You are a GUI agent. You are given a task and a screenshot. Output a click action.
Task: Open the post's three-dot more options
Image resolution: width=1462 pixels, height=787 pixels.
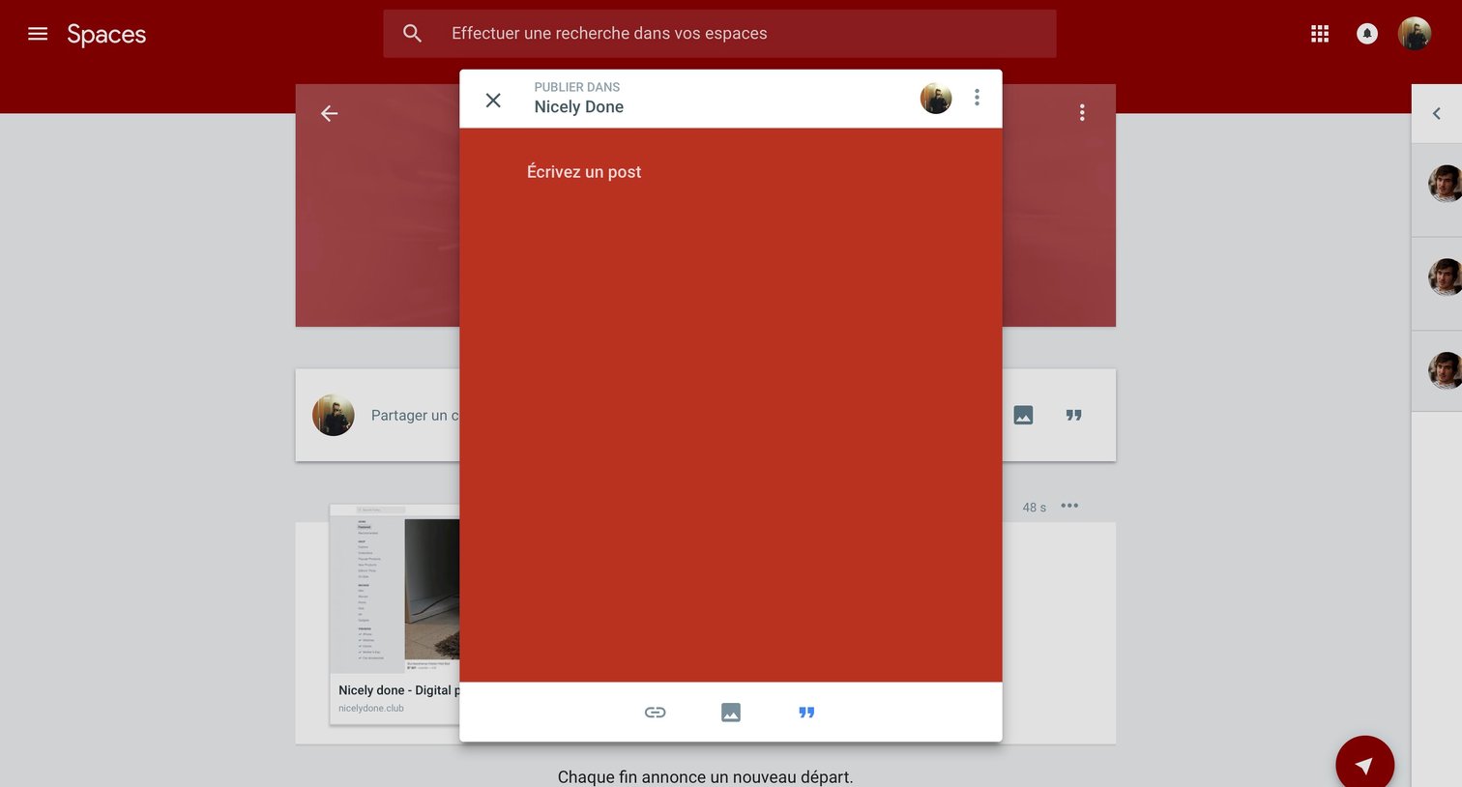[1069, 506]
